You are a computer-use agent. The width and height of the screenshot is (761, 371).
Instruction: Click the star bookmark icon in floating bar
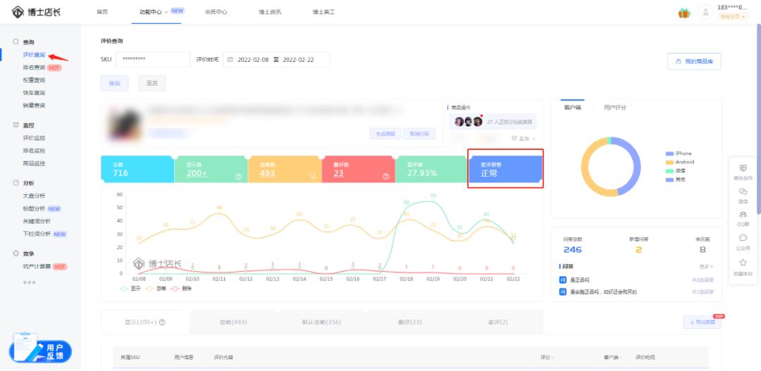click(x=743, y=263)
